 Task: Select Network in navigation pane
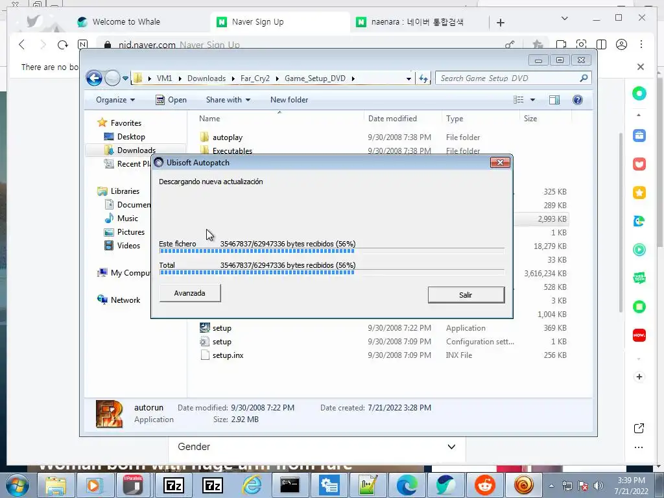pyautogui.click(x=125, y=300)
